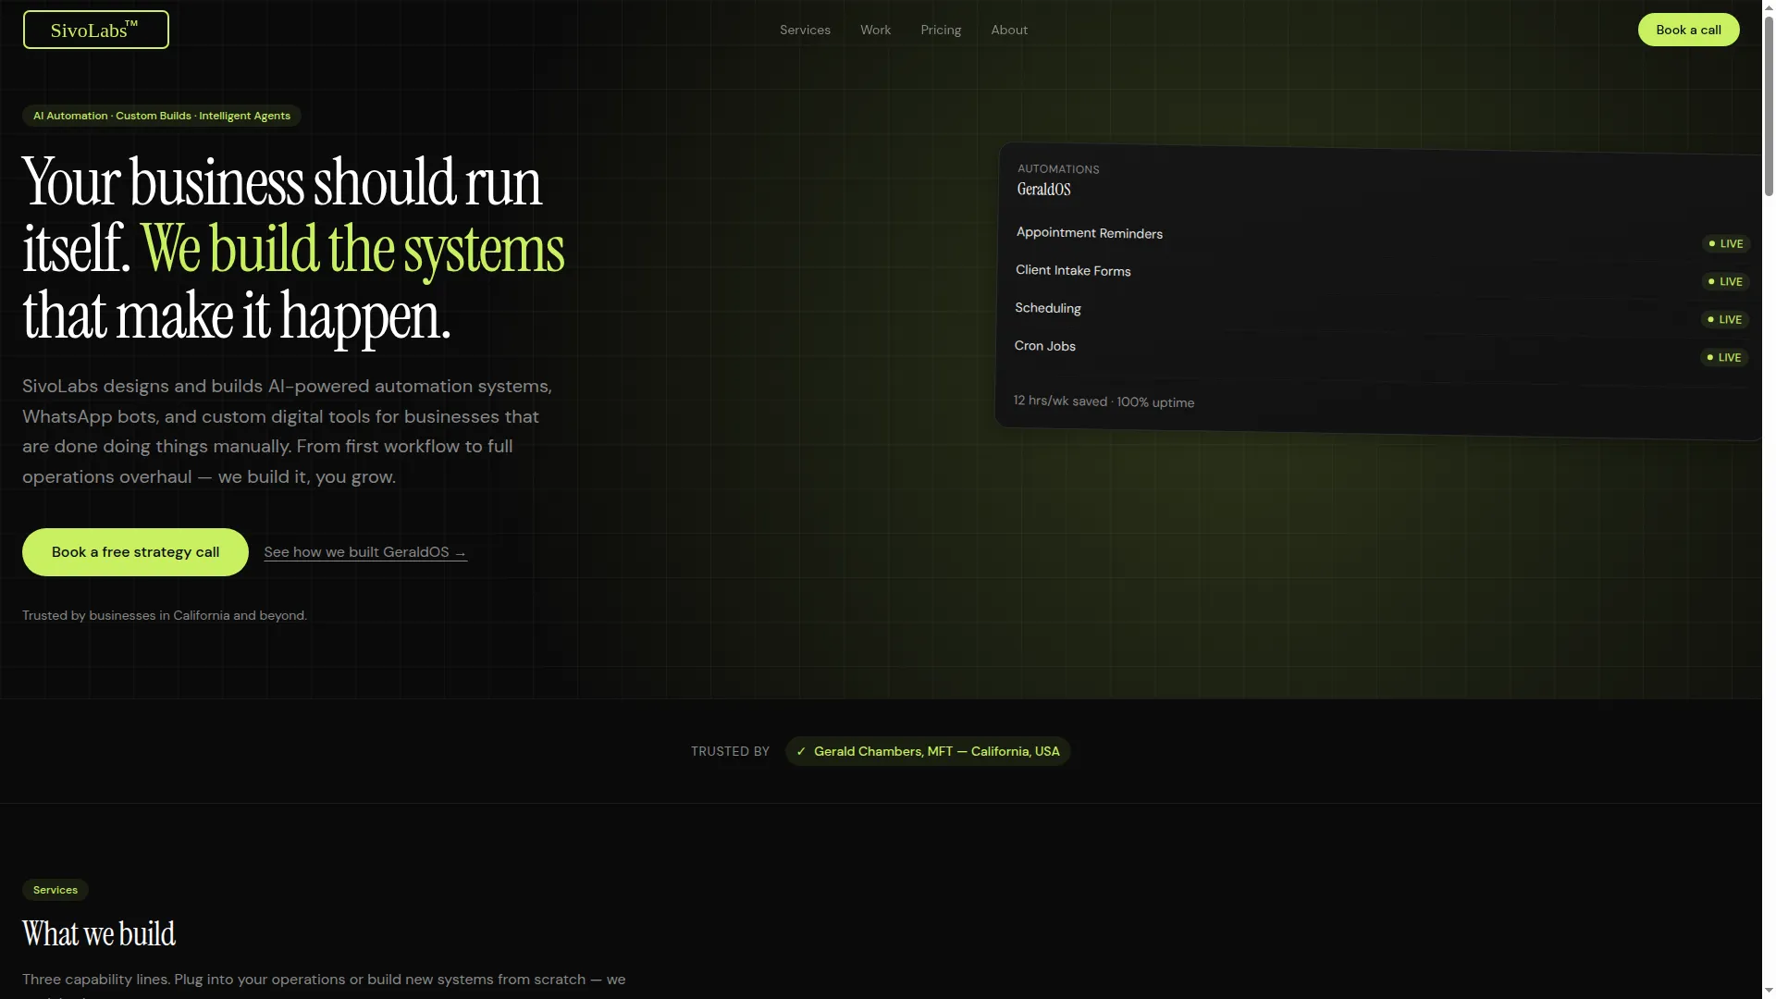The width and height of the screenshot is (1776, 999).
Task: Click the TRUSTED BY label
Action: tap(730, 751)
